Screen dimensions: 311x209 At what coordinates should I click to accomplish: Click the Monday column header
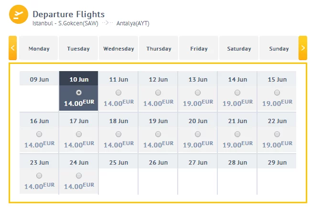39,49
